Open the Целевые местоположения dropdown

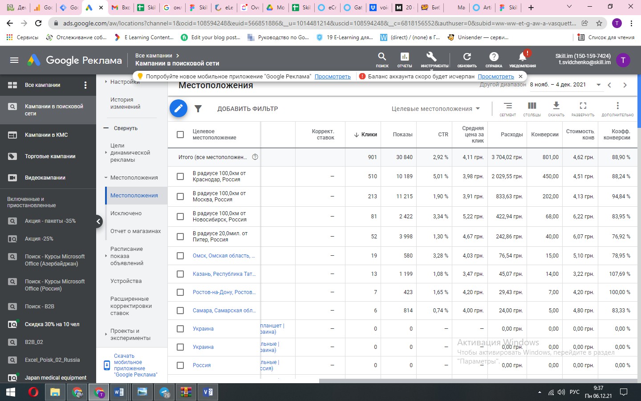click(x=435, y=109)
